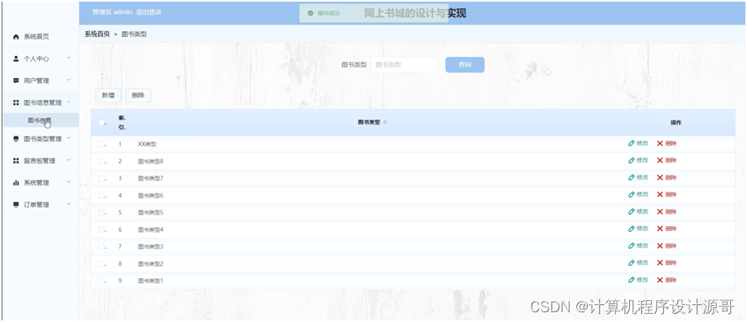
Task: Click the pencil edit icon for 图书类型2
Action: pos(632,263)
